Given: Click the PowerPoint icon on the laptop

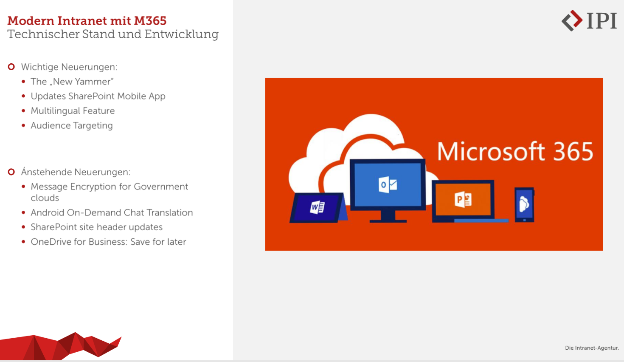Looking at the screenshot, I should tap(463, 200).
